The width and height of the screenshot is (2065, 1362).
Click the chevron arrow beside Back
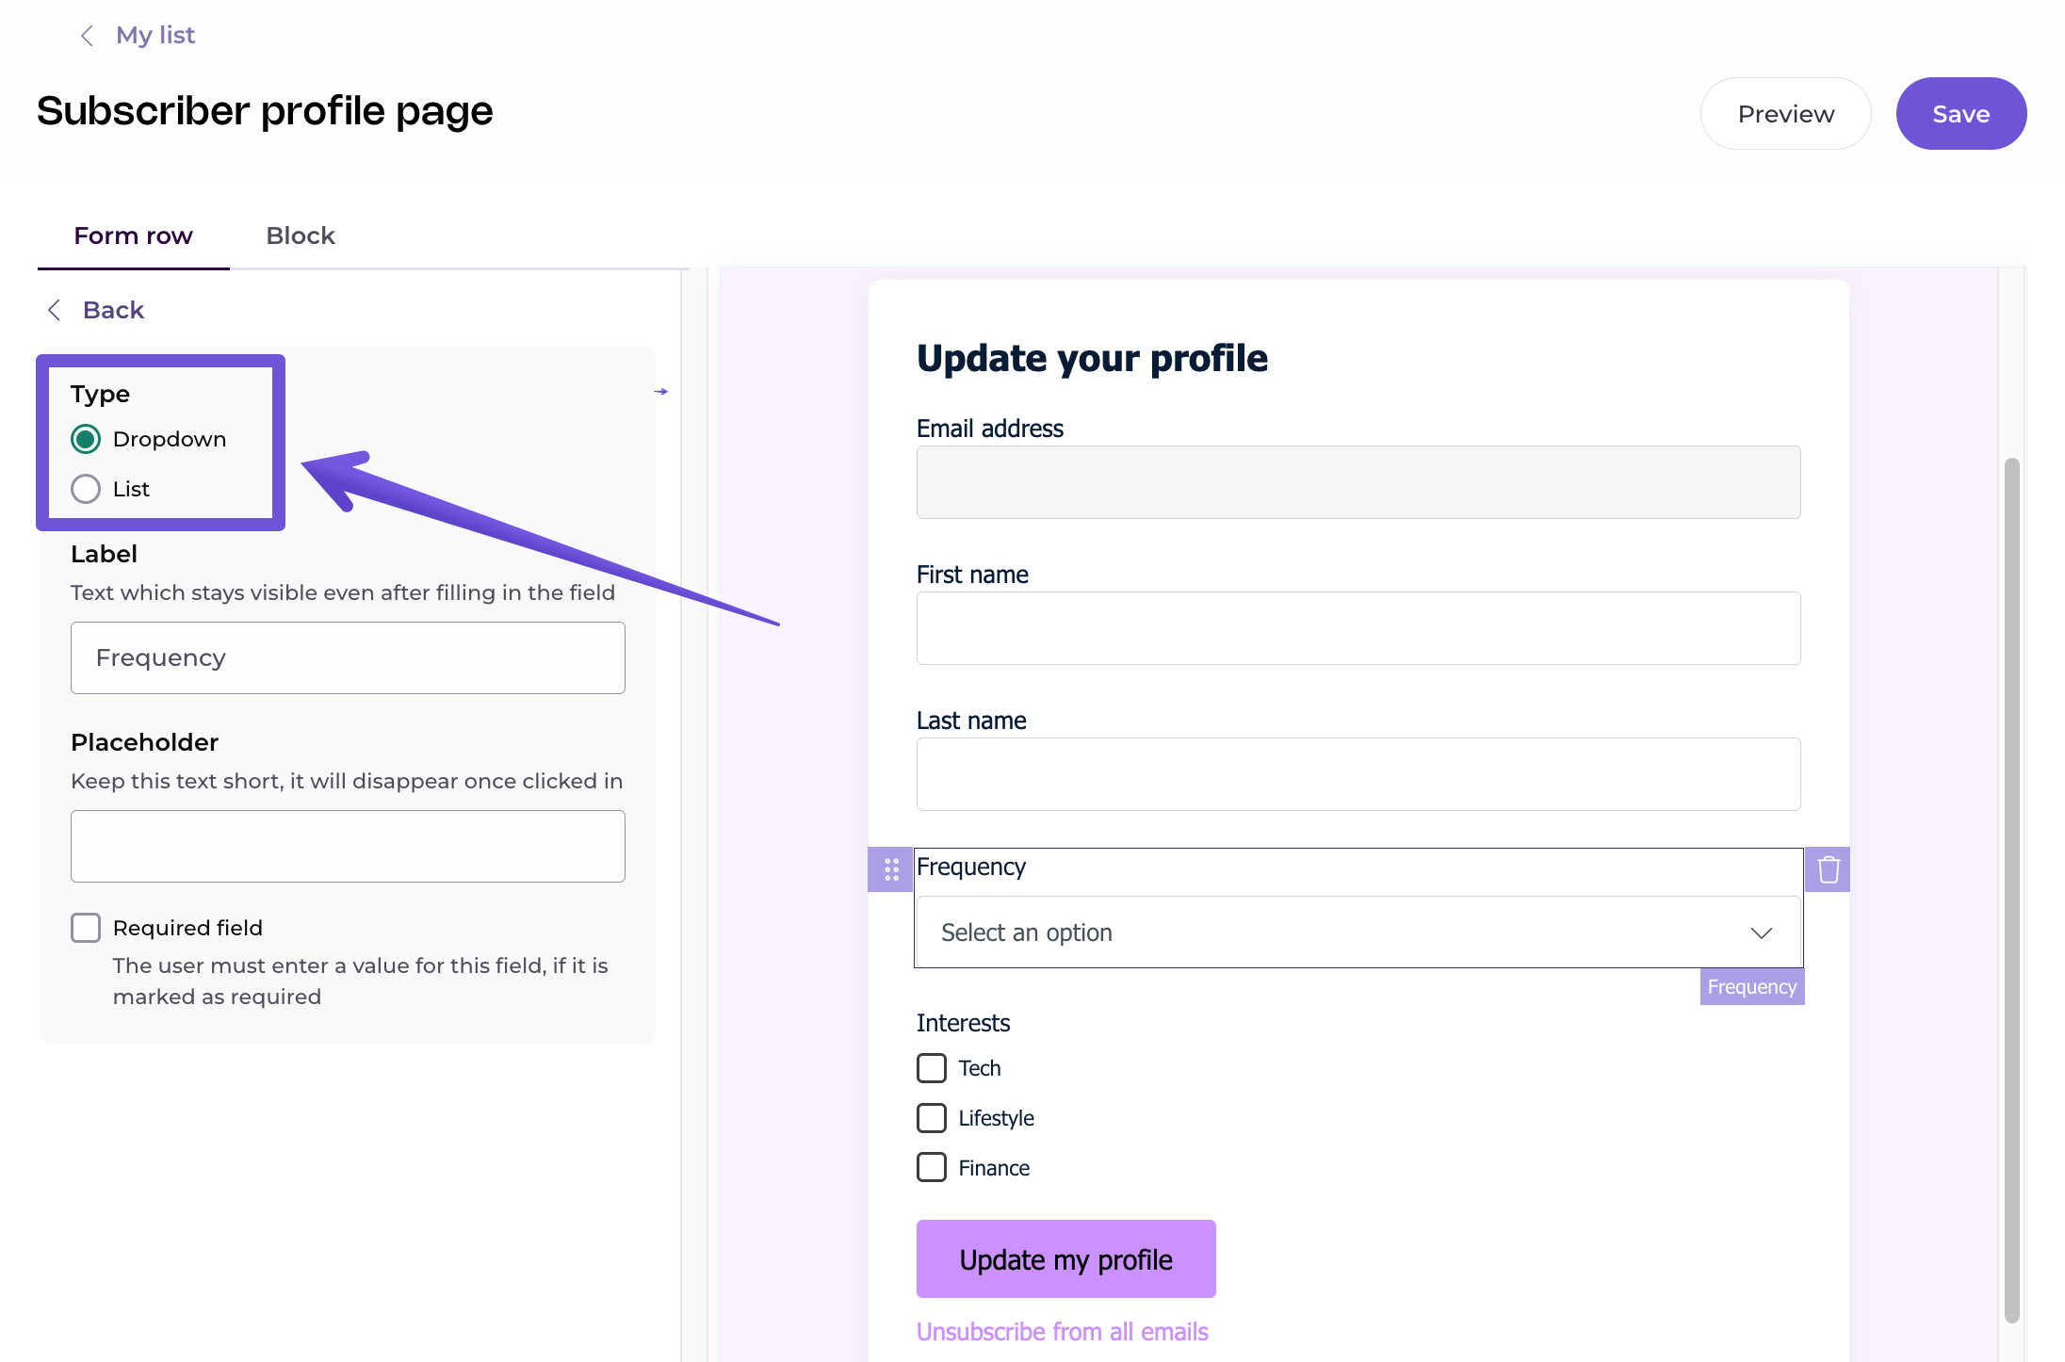(55, 310)
